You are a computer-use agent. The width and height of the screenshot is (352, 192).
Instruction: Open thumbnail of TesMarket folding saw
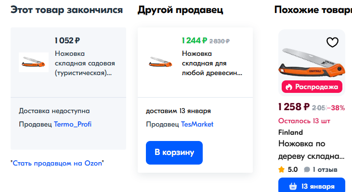coord(161,63)
